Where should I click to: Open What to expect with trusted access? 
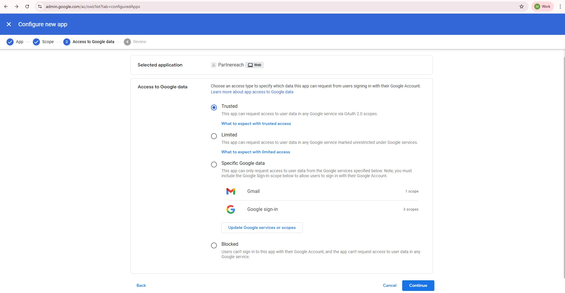[256, 123]
